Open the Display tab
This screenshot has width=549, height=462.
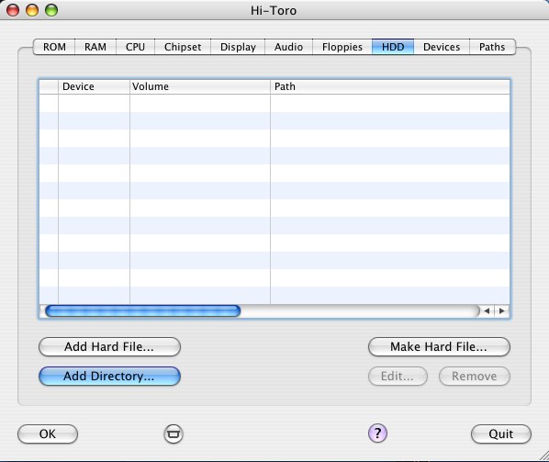point(238,47)
